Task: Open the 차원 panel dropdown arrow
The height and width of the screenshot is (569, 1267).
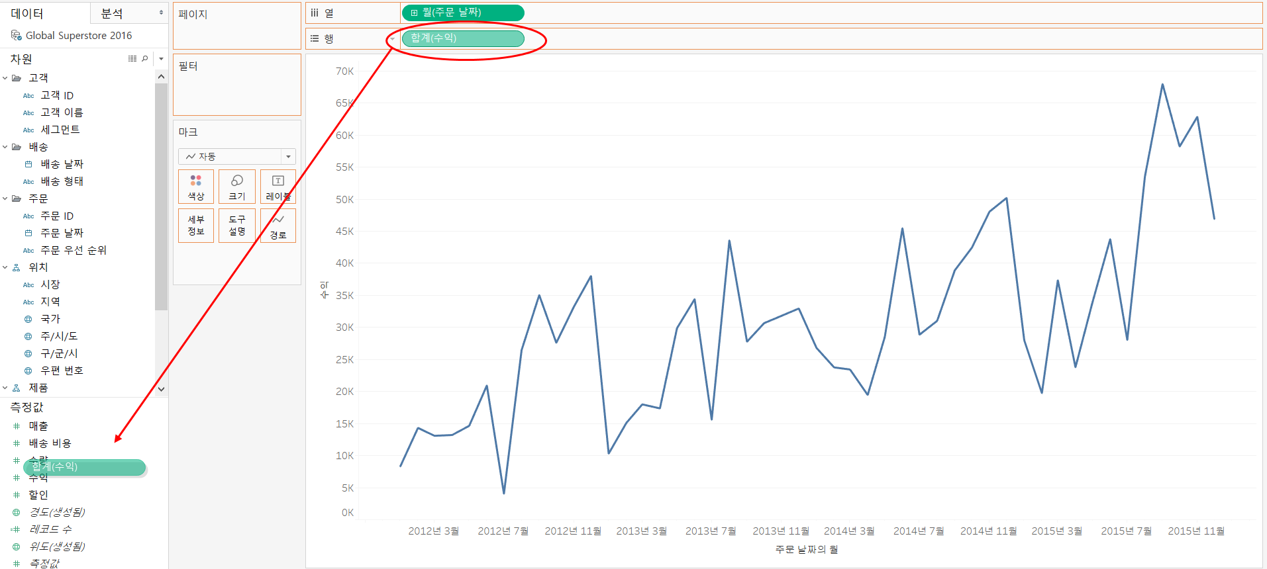Action: [x=161, y=59]
